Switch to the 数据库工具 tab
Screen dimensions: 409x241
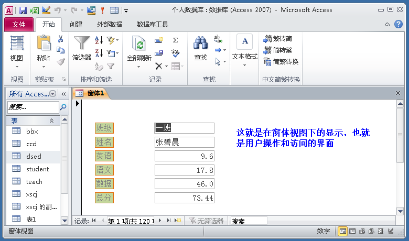(153, 25)
